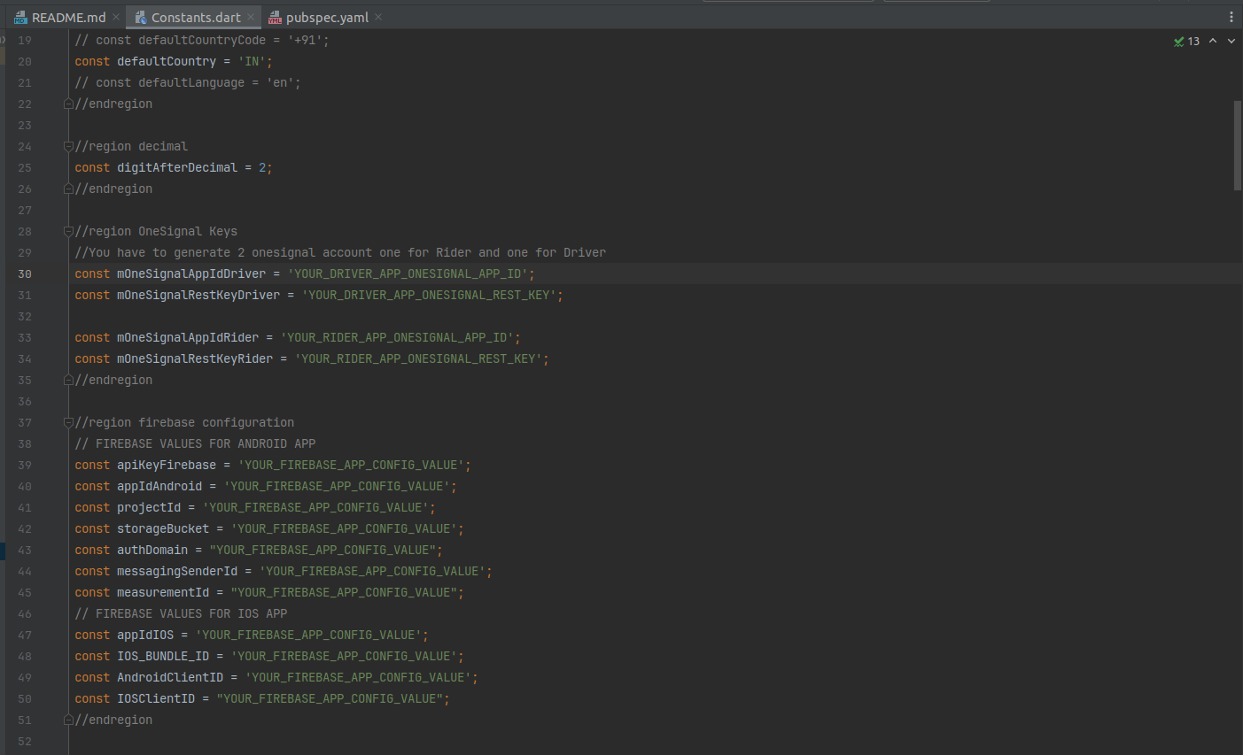Click the 'FIREBASE VALUES FOR ANDROID APP' comment
The image size is (1243, 755).
coord(195,443)
